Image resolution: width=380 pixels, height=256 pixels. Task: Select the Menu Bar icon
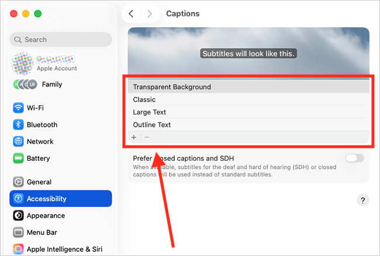coord(18,233)
